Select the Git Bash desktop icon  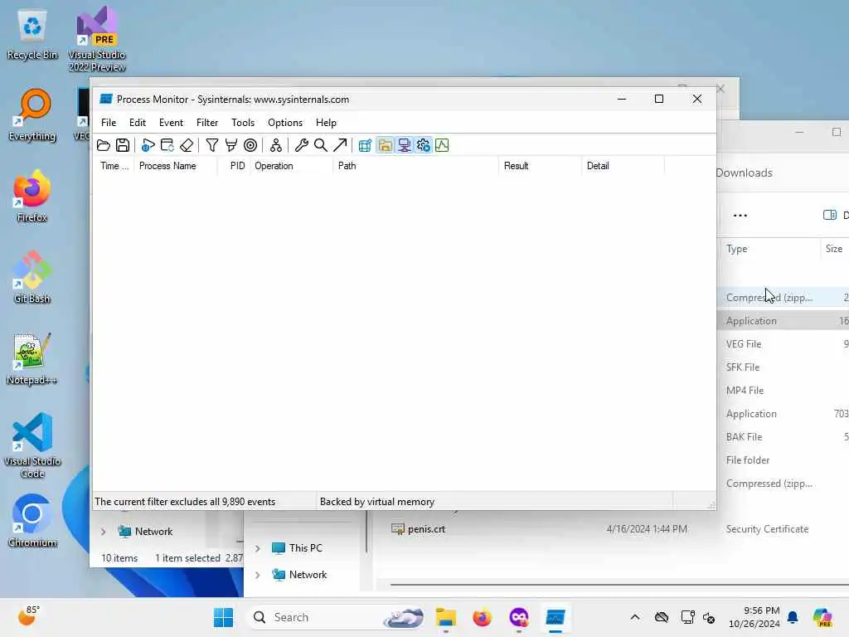click(32, 277)
